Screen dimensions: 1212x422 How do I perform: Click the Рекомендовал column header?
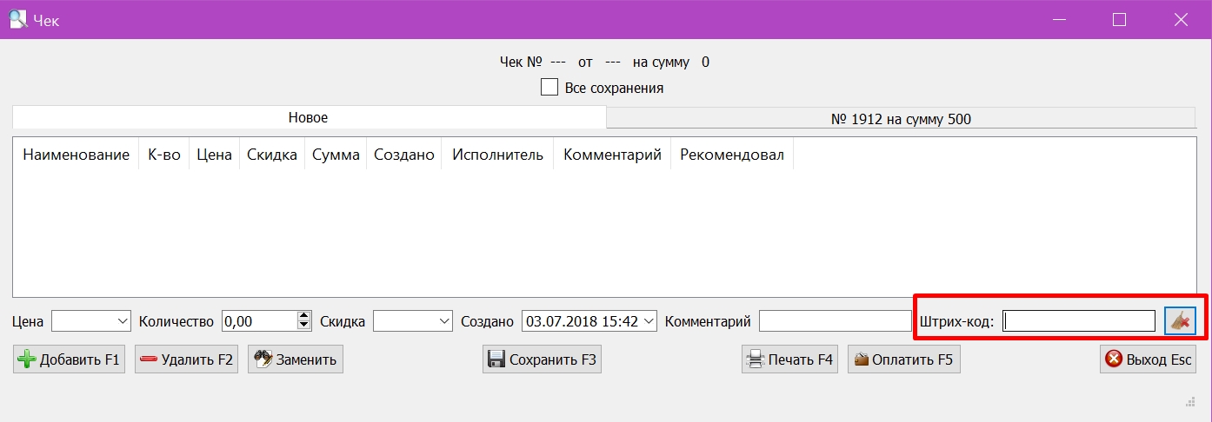click(x=732, y=155)
